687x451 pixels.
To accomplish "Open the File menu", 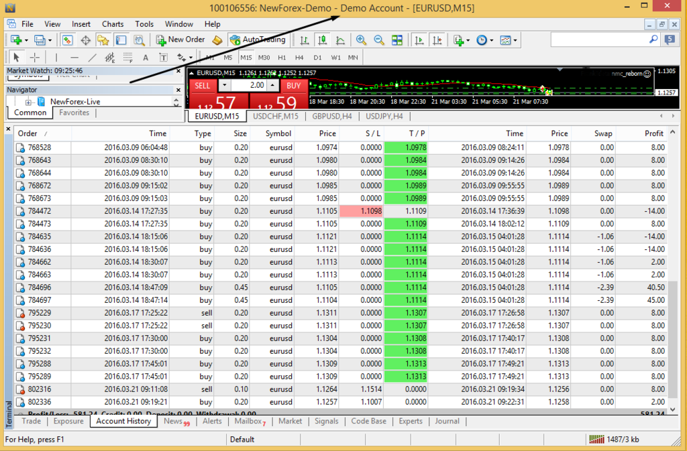I will [x=27, y=24].
